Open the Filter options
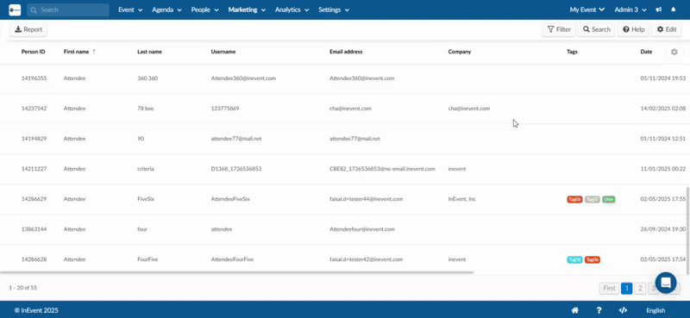 (559, 29)
